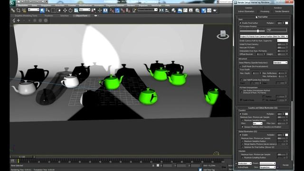Click the Object Paint ribbon tab

pyautogui.click(x=82, y=16)
